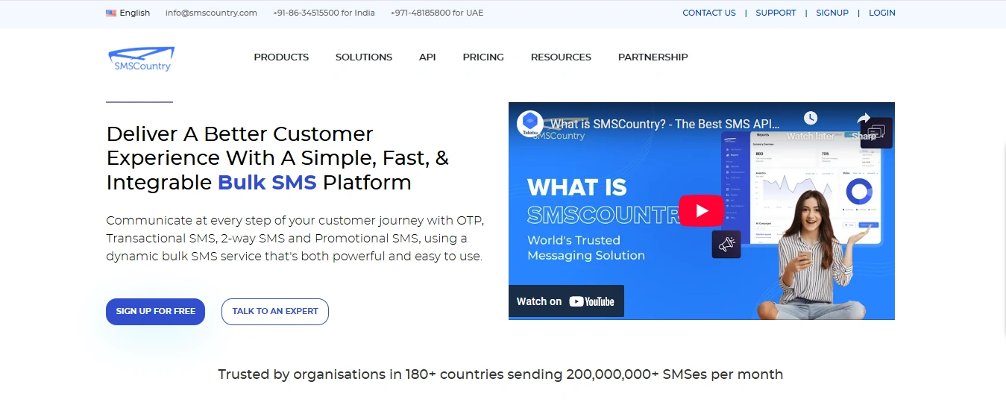This screenshot has height=408, width=1006.
Task: Open the video title link
Action: tap(664, 124)
